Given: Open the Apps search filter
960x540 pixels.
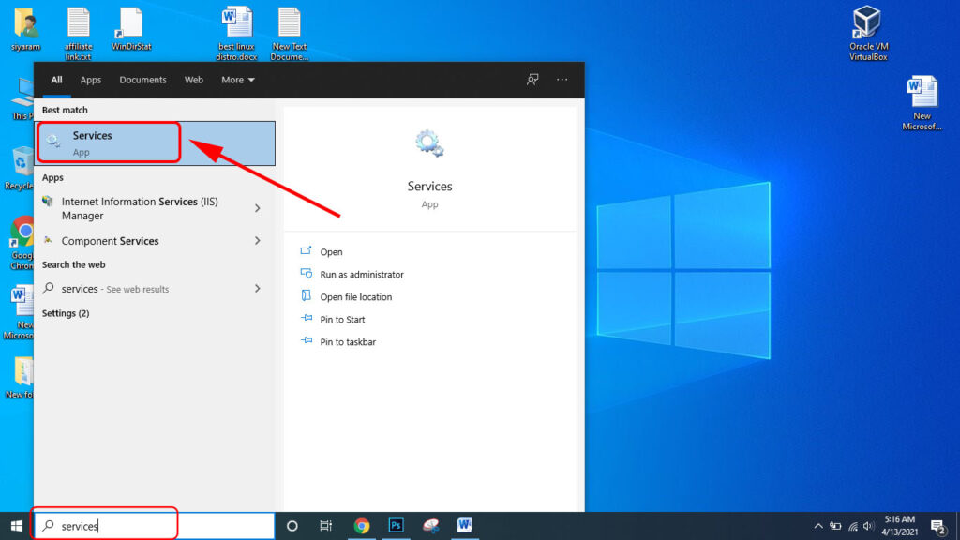Looking at the screenshot, I should click(x=90, y=80).
